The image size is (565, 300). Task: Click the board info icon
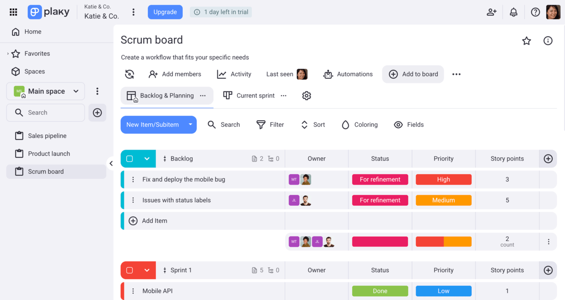click(x=548, y=41)
